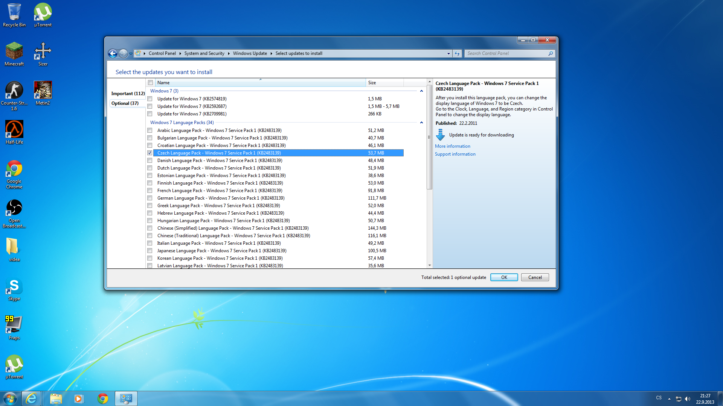Open Minecraft desktop shortcut icon
This screenshot has width=723, height=406.
pos(14,51)
